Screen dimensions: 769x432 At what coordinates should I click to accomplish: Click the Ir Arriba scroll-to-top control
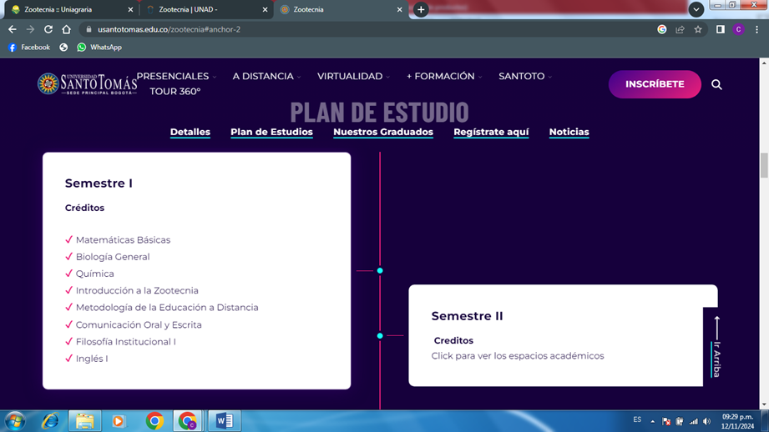(716, 348)
